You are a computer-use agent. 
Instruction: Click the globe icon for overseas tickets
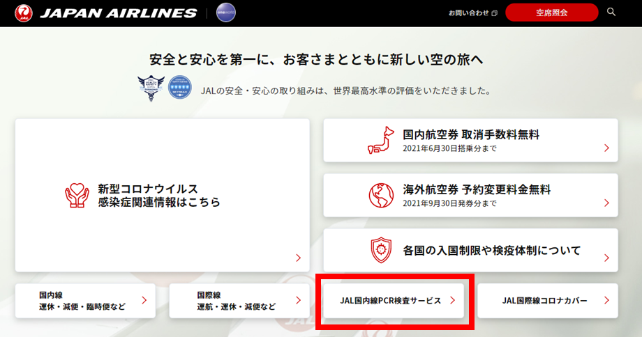(x=381, y=195)
